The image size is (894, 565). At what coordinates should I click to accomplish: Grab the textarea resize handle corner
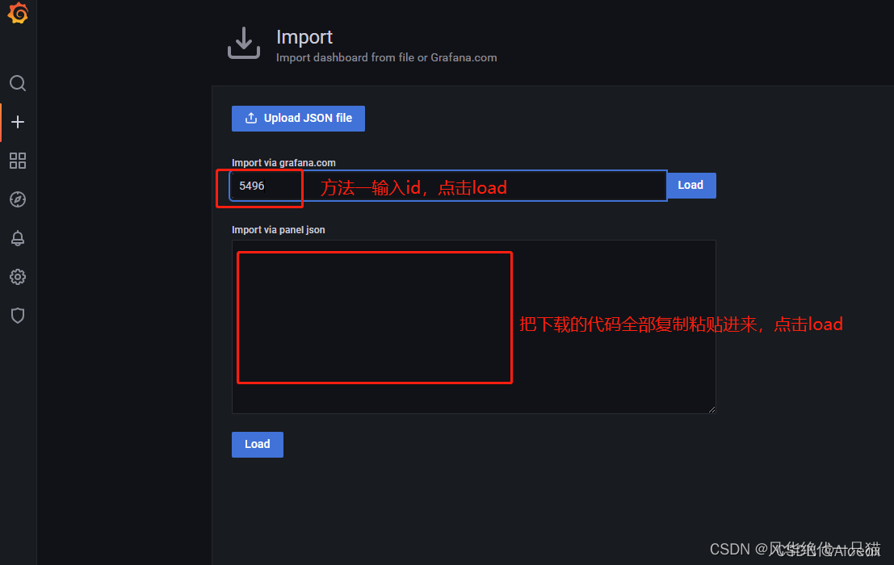(x=711, y=409)
